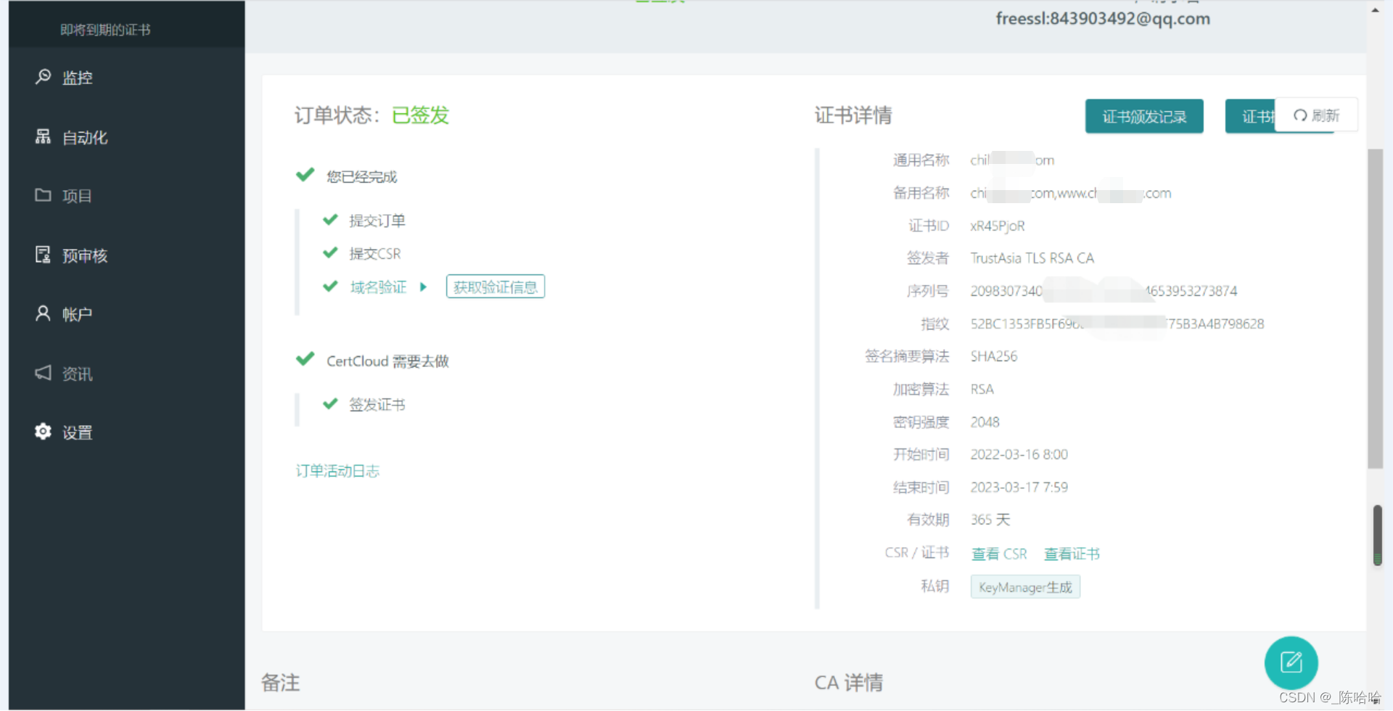Viewport: 1393px width, 711px height.
Task: Click the checkmark next to 提交订单
Action: pos(330,220)
